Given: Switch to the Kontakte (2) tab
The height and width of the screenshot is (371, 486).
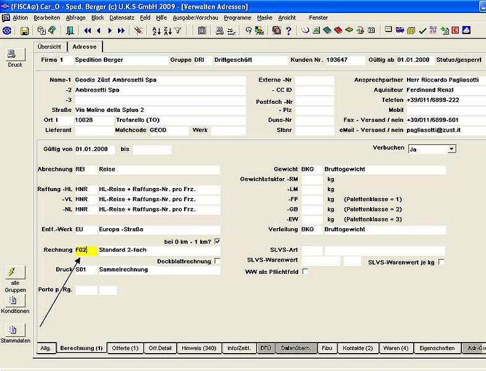Looking at the screenshot, I should click(x=358, y=348).
